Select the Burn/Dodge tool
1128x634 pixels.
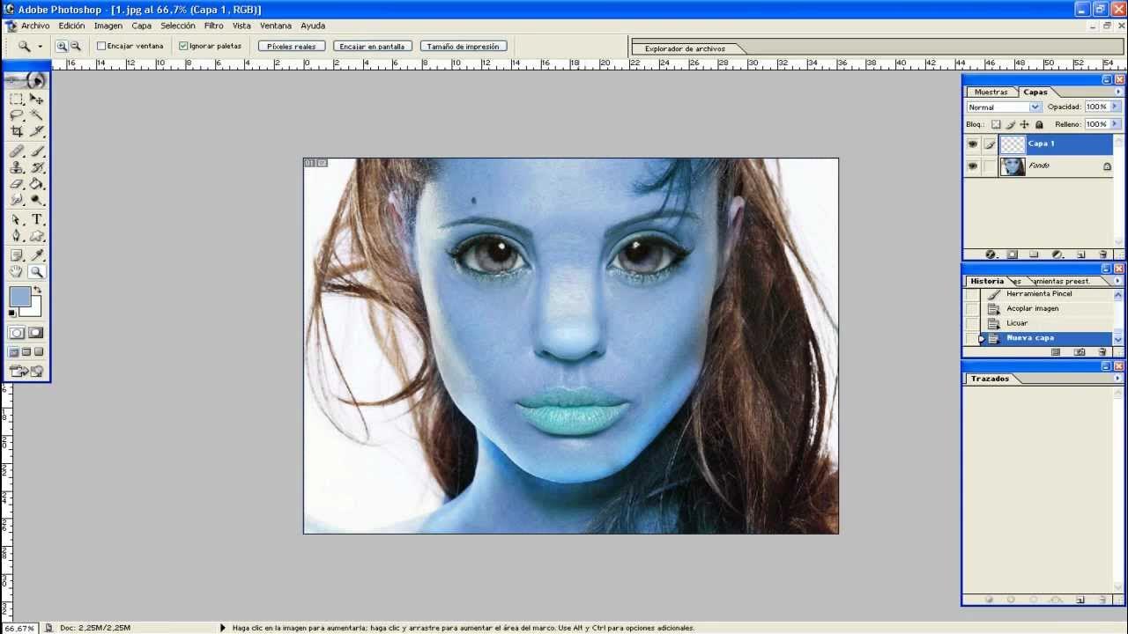point(37,200)
